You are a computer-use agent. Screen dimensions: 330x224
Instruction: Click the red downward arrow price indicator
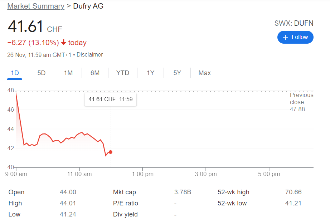tap(63, 42)
